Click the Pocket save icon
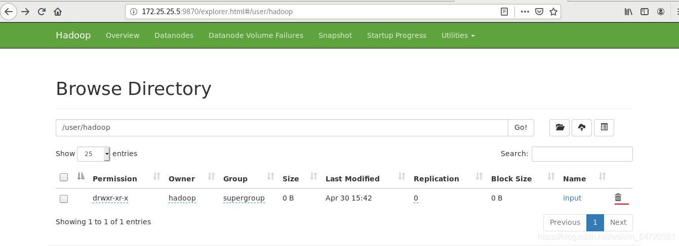 (x=539, y=11)
